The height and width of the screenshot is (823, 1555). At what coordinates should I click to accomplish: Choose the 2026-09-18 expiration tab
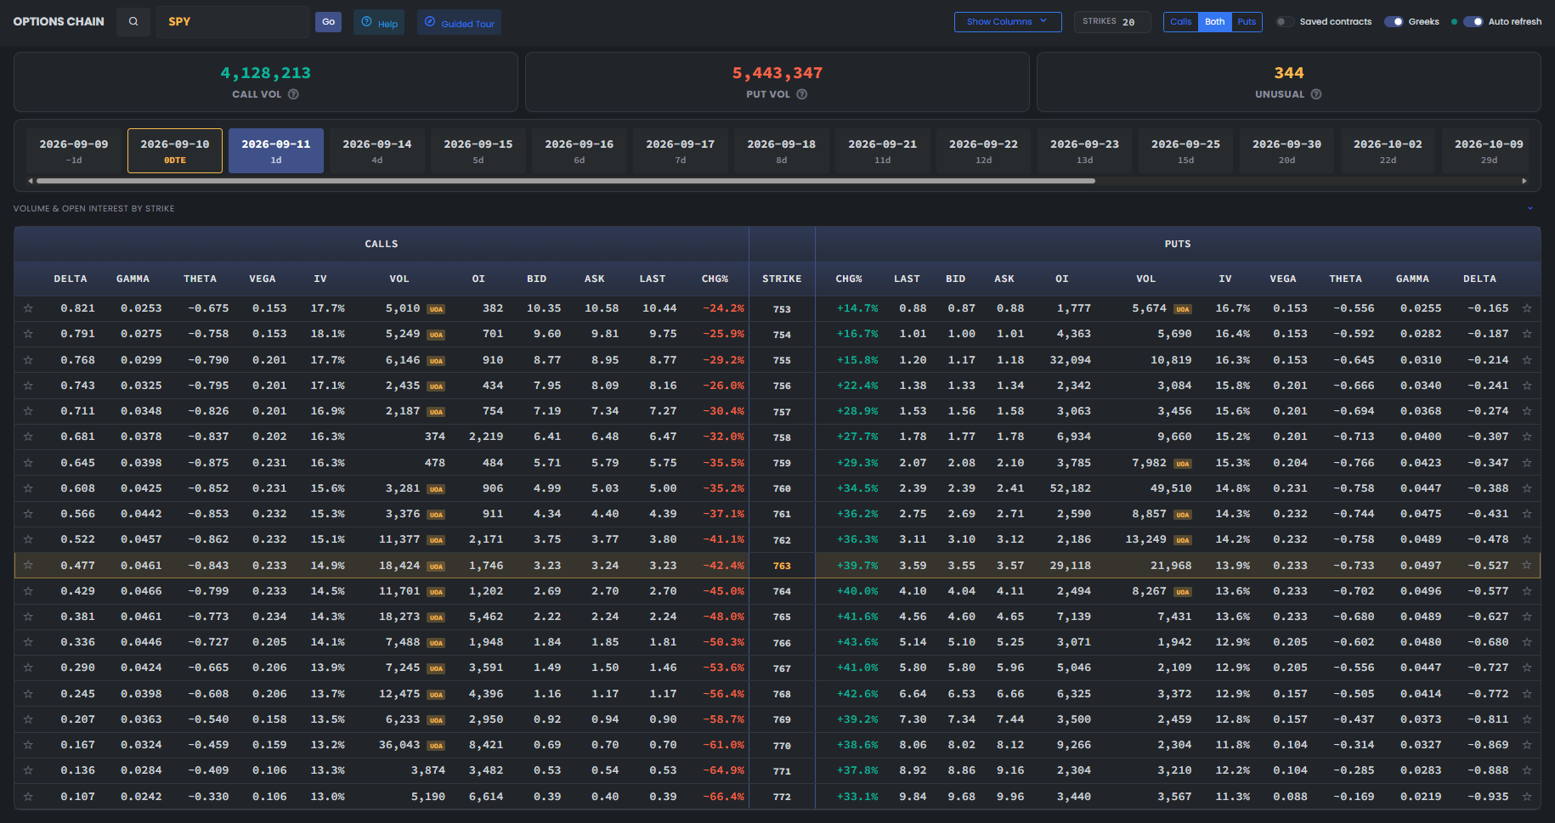pyautogui.click(x=782, y=150)
